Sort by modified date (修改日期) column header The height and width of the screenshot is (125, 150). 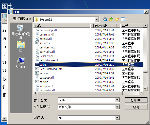pyautogui.click(x=105, y=26)
